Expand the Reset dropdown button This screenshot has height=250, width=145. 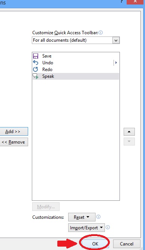click(x=82, y=217)
